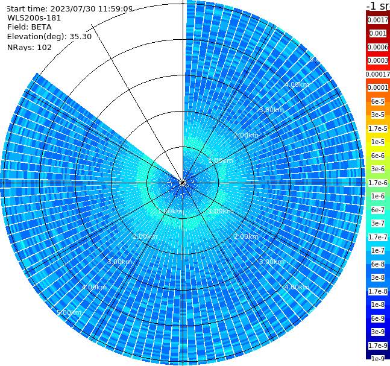Select the 0.0006 colorbar label

click(378, 47)
